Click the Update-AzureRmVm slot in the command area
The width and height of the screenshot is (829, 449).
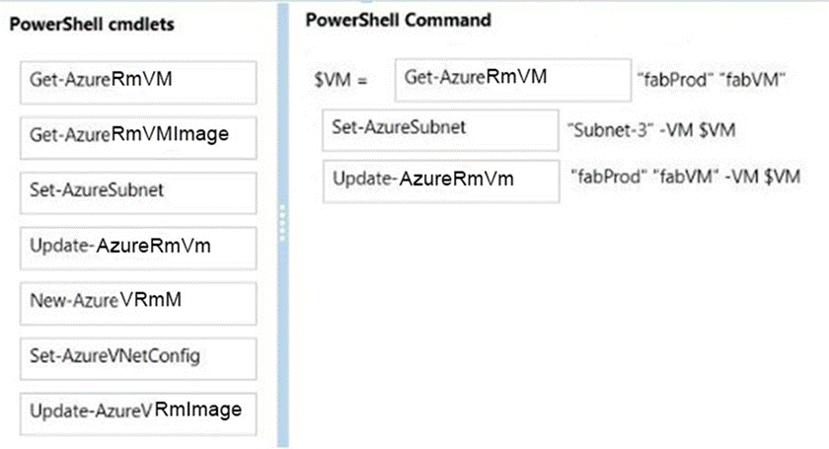point(440,181)
